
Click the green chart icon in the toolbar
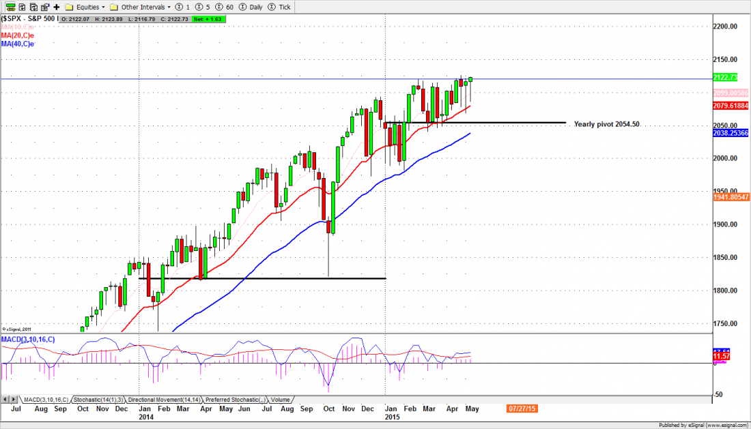(12, 6)
